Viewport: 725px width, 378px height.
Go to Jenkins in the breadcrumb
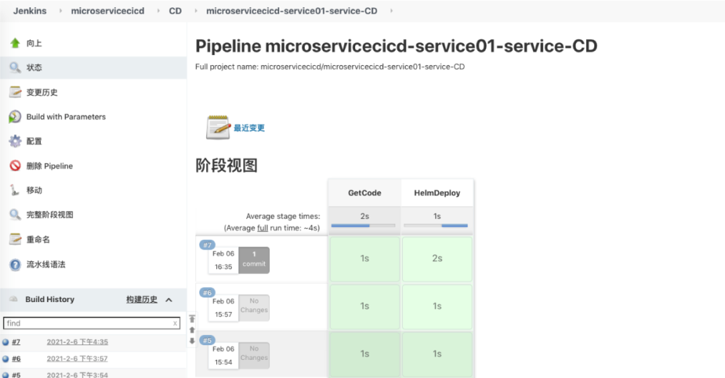click(30, 11)
